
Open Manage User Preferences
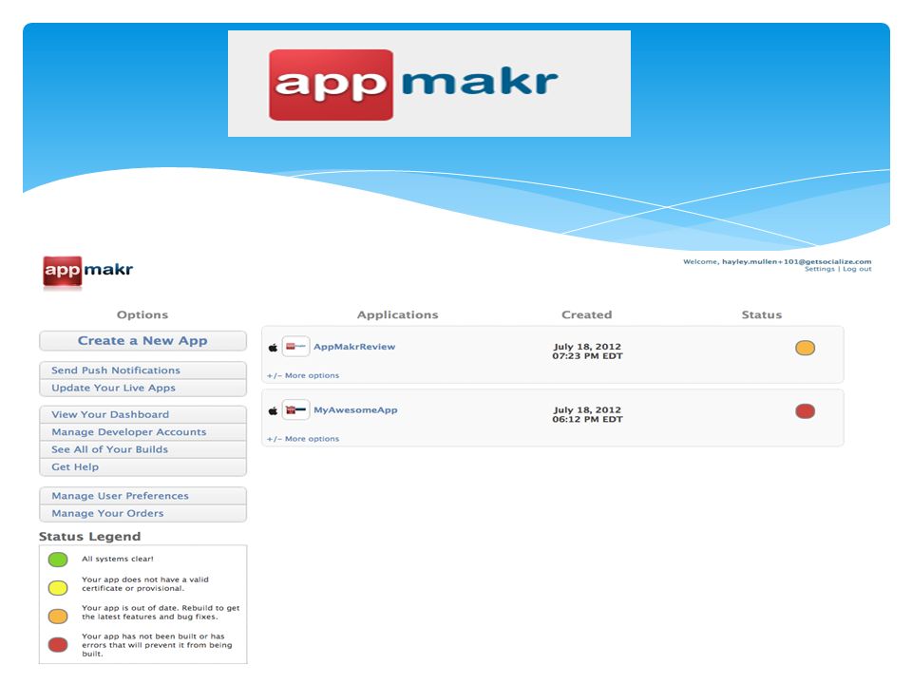(x=142, y=496)
